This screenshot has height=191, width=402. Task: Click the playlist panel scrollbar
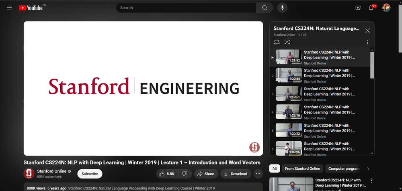coord(372,64)
